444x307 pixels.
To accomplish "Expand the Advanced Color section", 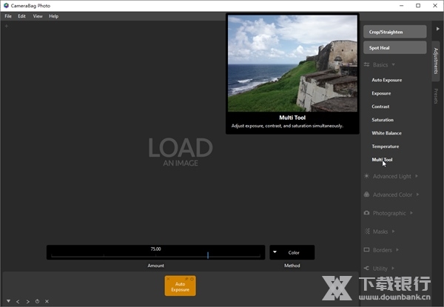I will (x=392, y=195).
